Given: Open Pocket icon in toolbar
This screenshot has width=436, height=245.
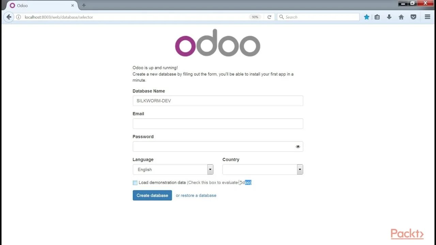Looking at the screenshot, I should pos(413,17).
